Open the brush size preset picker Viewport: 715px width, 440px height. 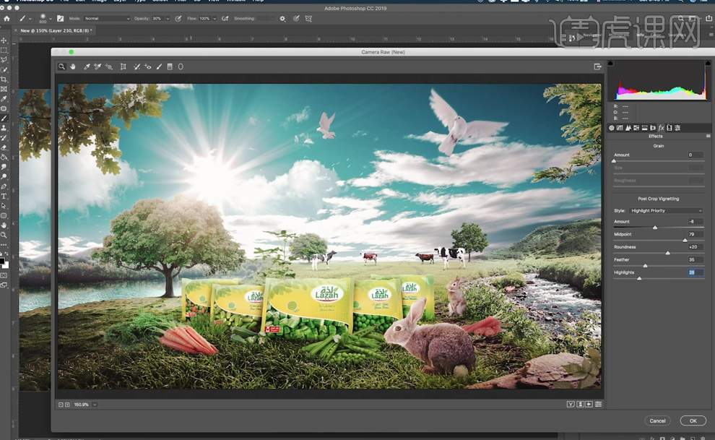tap(45, 19)
